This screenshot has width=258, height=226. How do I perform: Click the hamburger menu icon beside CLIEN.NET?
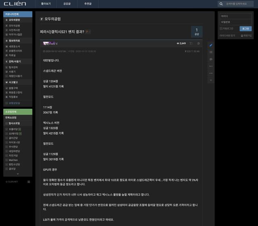pyautogui.click(x=29, y=182)
